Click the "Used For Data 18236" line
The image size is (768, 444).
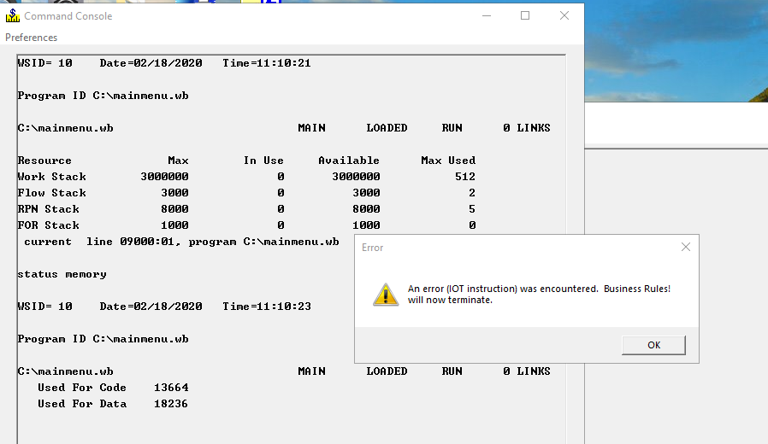coord(113,404)
